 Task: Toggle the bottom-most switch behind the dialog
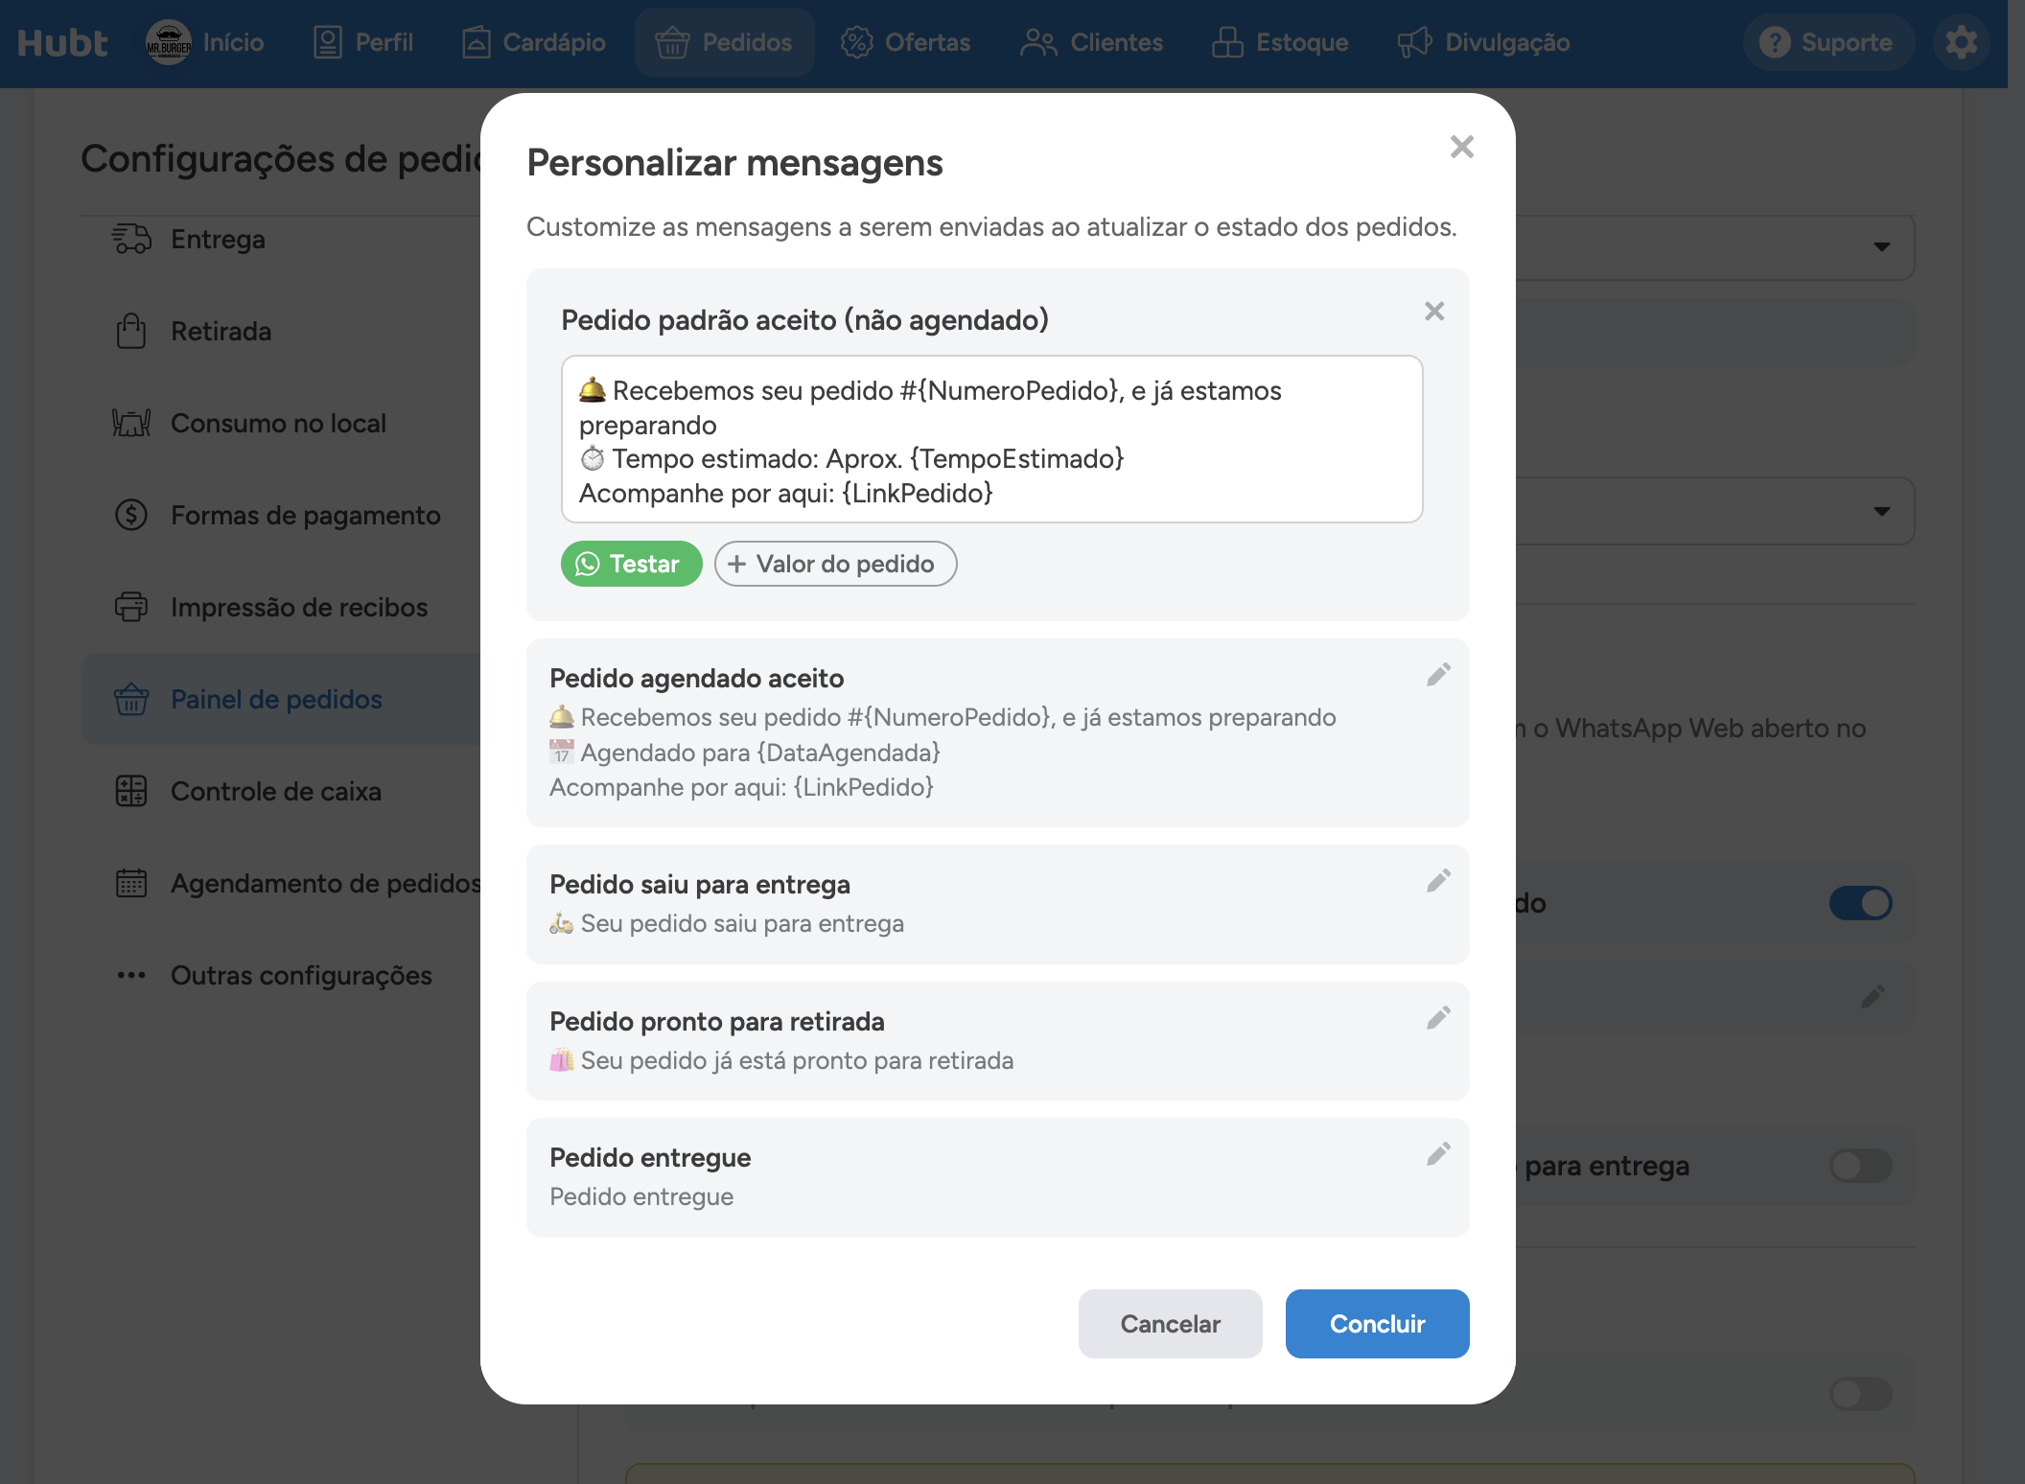pos(1860,1394)
